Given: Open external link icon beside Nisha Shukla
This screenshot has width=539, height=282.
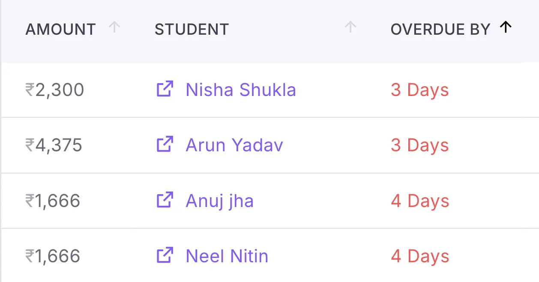Looking at the screenshot, I should (165, 89).
